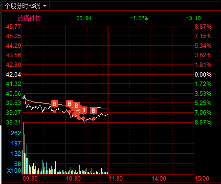Click the price axis label 45.05

pyautogui.click(x=14, y=36)
